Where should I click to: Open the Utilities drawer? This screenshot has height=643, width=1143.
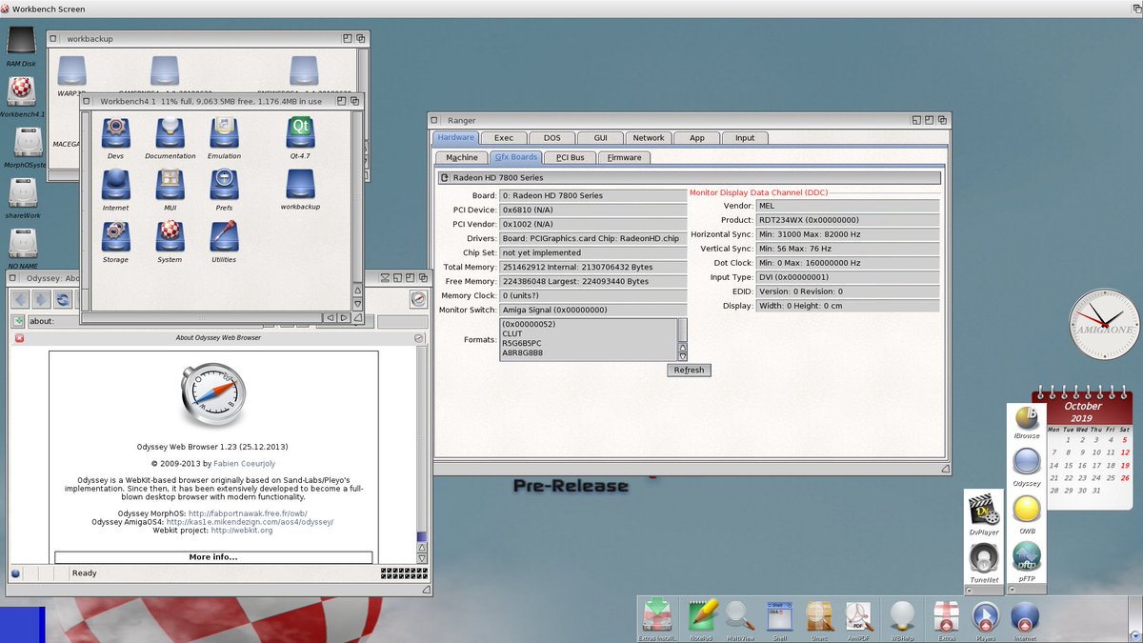pyautogui.click(x=224, y=241)
